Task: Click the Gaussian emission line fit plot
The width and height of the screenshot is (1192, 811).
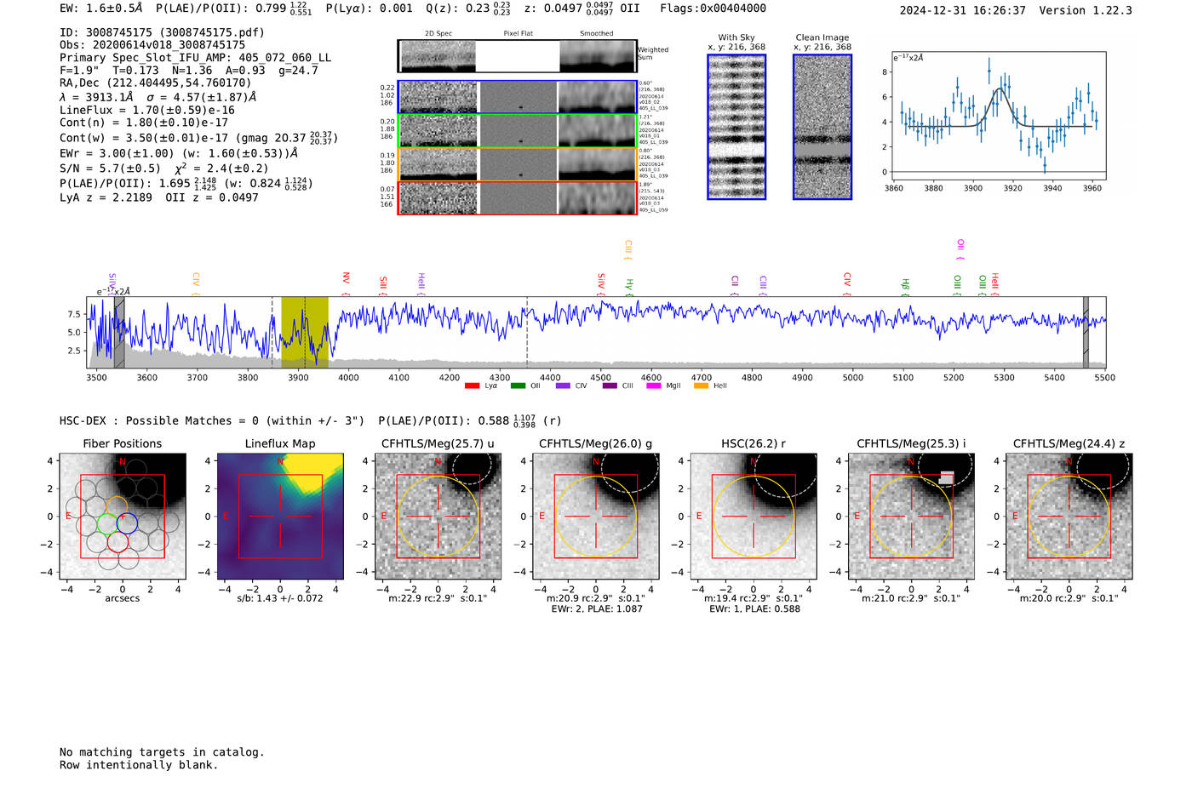Action: click(x=998, y=116)
